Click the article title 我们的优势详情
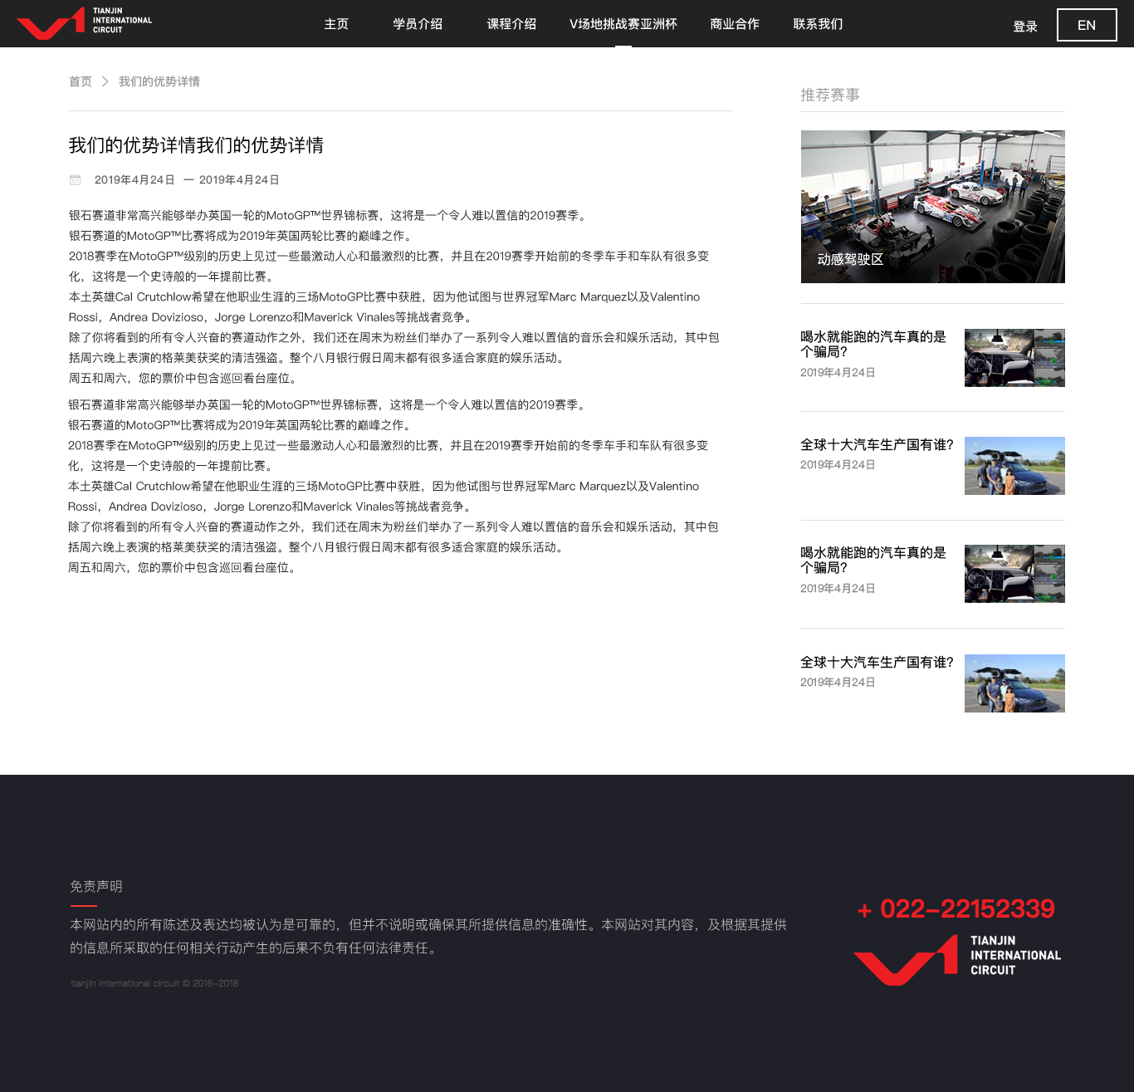 196,145
